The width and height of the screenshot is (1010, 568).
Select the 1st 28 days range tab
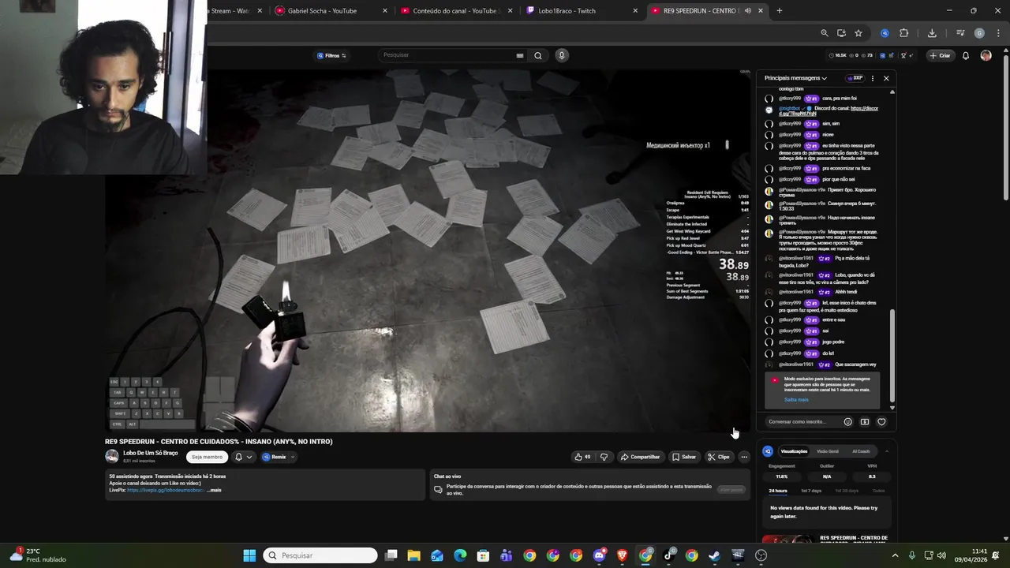pyautogui.click(x=847, y=491)
